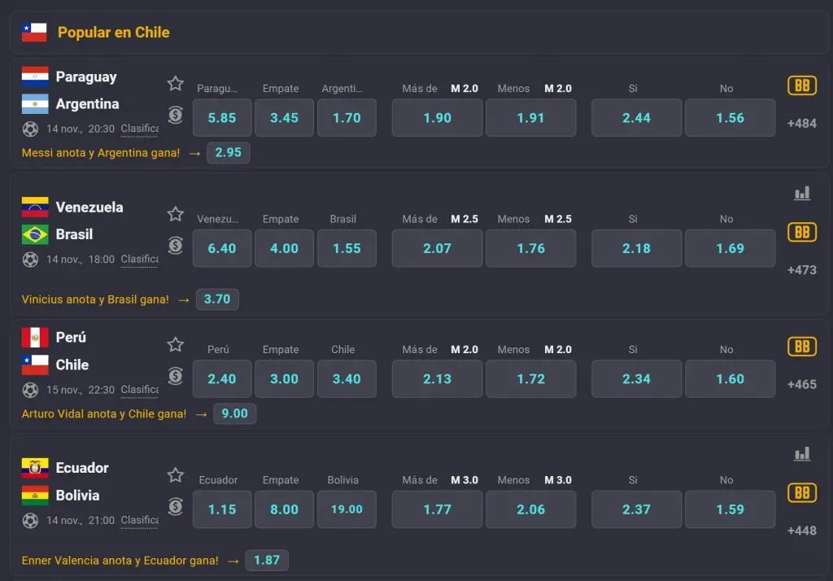Open Bet Builder for Peru vs Chile
Image resolution: width=833 pixels, height=581 pixels.
point(802,347)
